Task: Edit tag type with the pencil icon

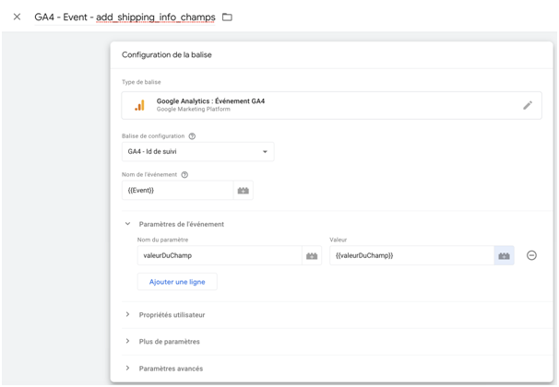Action: click(x=528, y=105)
